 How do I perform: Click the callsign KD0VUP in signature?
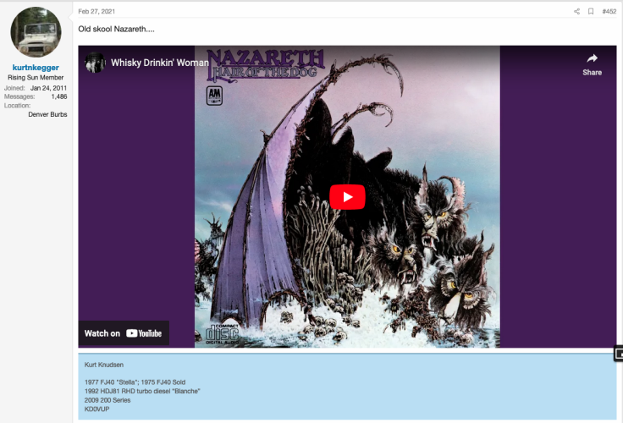pos(97,409)
